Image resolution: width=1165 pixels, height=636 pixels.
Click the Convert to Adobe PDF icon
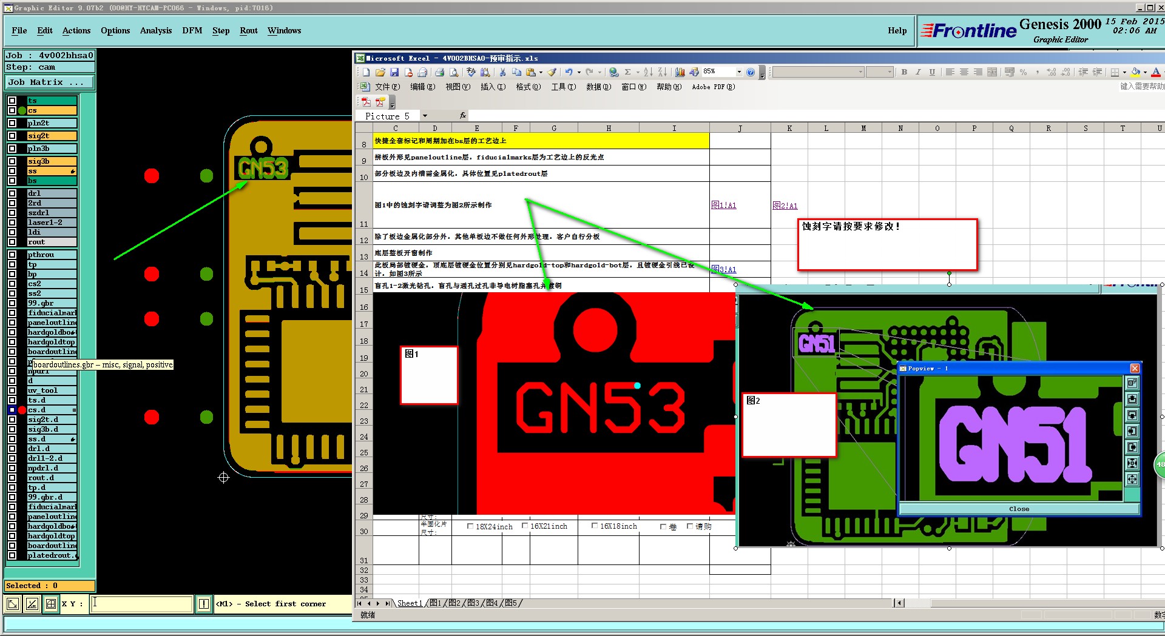click(366, 102)
